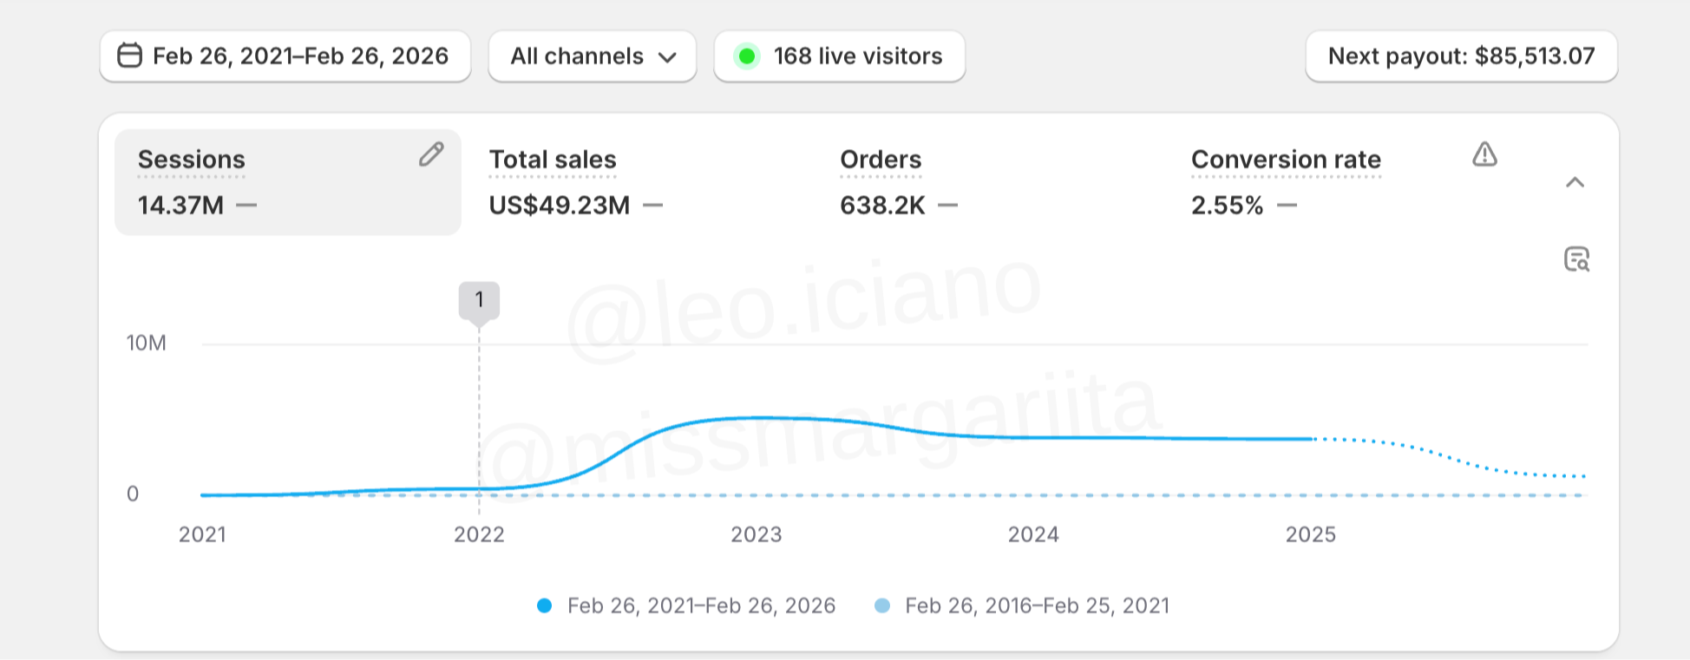
Task: Switch to the Orders metric
Action: pos(881,159)
